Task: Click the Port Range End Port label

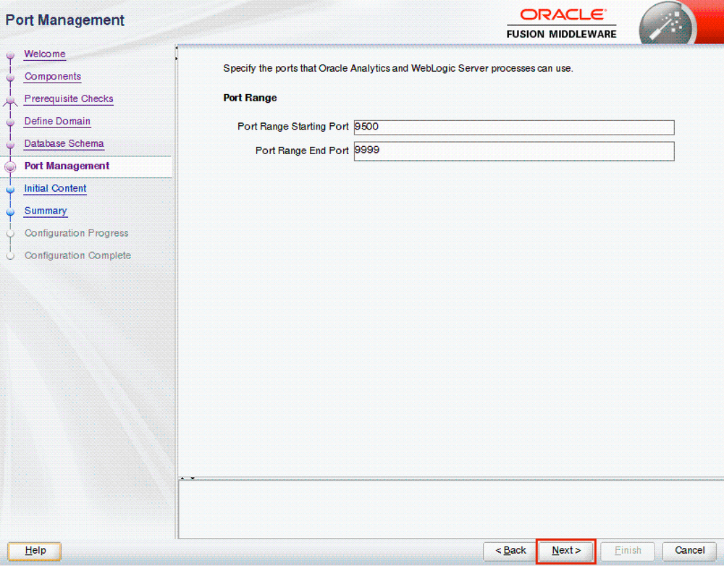Action: [302, 151]
